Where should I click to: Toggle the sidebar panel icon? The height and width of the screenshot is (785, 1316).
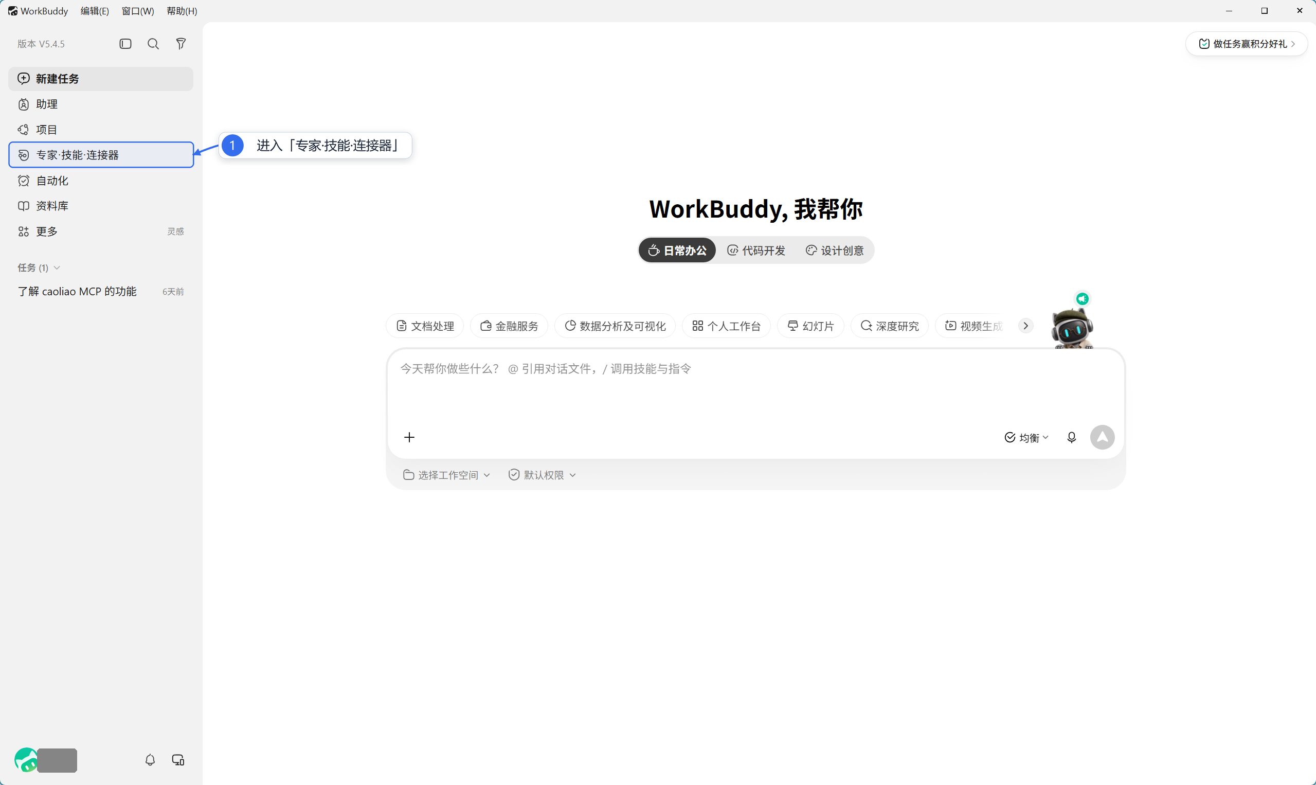[x=125, y=44]
